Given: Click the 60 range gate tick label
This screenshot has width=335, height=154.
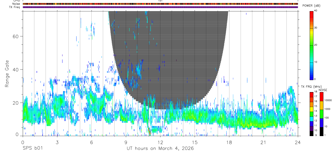Looking at the screenshot, I should (x=16, y=36).
